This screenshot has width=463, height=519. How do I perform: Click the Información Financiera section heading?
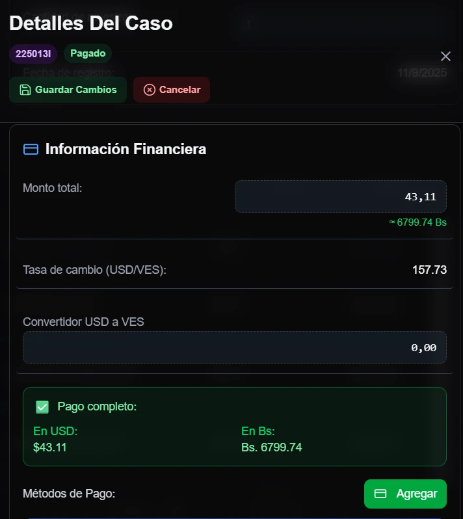click(126, 149)
